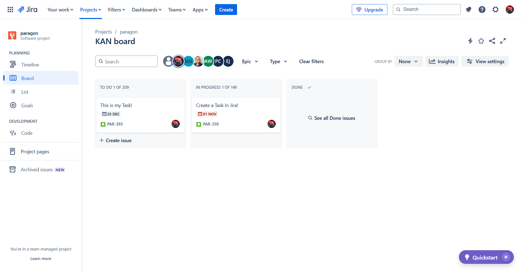
Task: Focus the board Search field
Action: point(126,61)
